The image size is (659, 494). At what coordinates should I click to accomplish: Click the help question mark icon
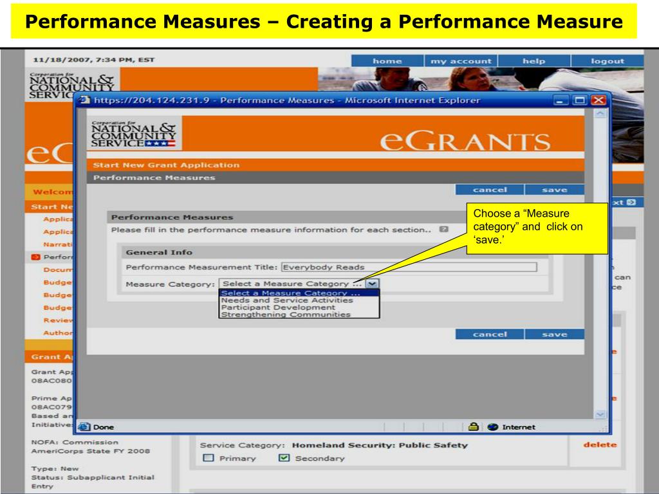point(444,230)
